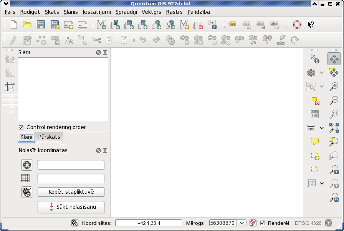Add a WMS layer with globe icon

[157, 25]
